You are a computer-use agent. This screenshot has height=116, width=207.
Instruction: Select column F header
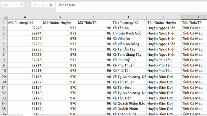tap(194, 17)
